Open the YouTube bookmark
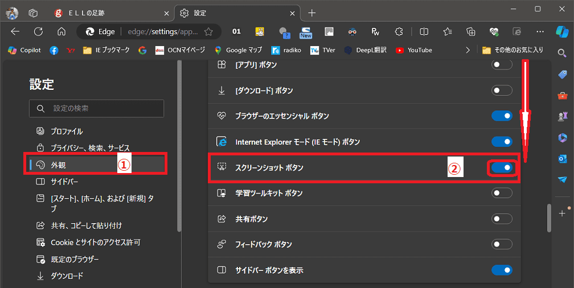The image size is (574, 288). pyautogui.click(x=413, y=50)
